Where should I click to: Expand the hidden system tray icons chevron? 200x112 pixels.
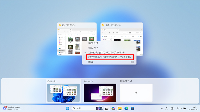[x=161, y=109]
